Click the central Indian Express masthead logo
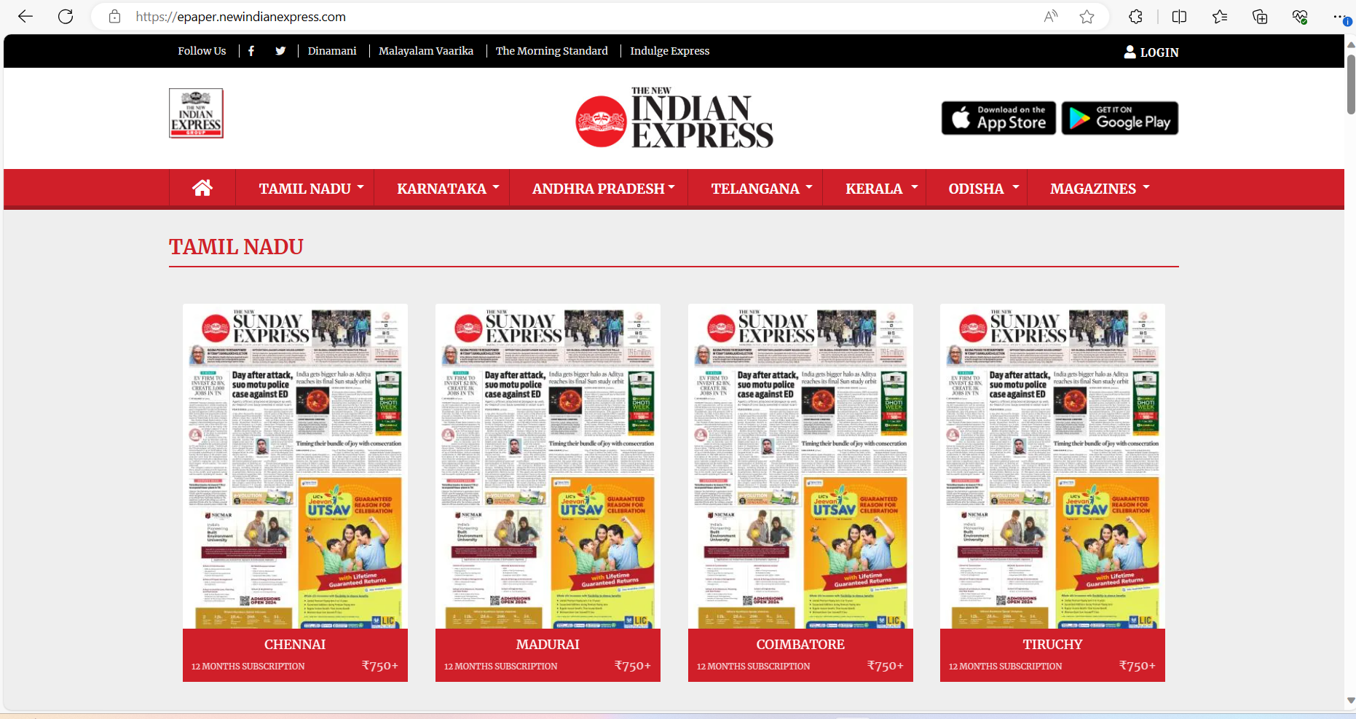The height and width of the screenshot is (719, 1356). pos(674,118)
